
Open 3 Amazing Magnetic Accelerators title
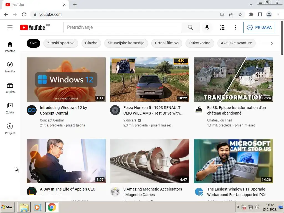point(153,192)
